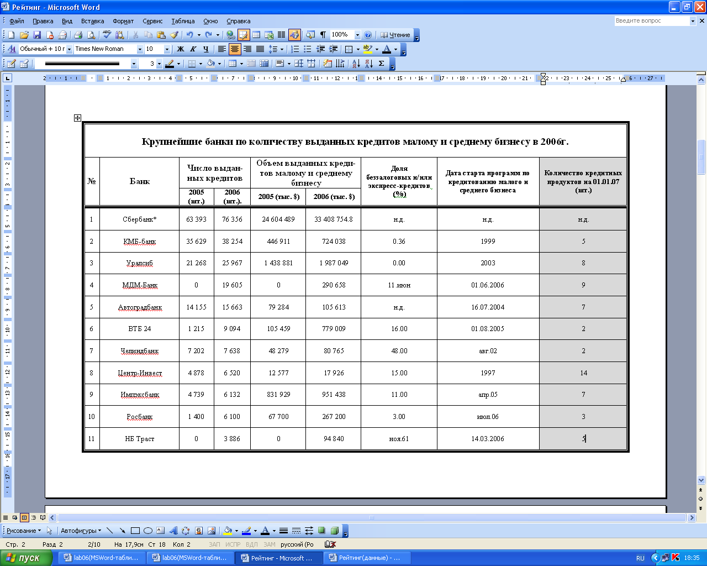This screenshot has height=566, width=707.
Task: Open the Document Map icon
Action: click(310, 35)
